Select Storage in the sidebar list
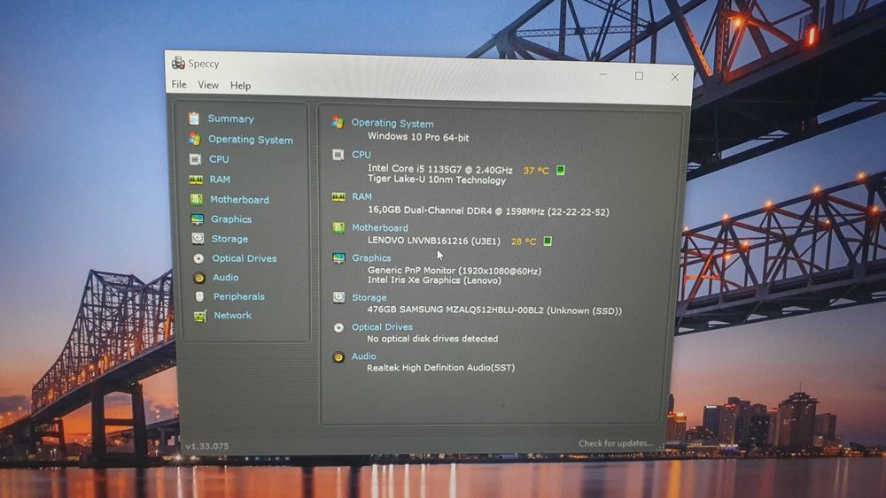Screen dimensions: 886x498 pos(229,239)
